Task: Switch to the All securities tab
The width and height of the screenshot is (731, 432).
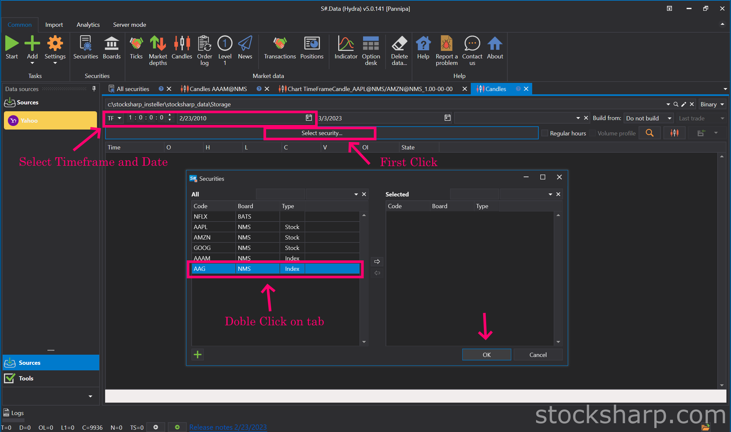Action: (x=133, y=89)
